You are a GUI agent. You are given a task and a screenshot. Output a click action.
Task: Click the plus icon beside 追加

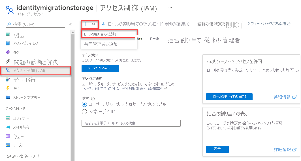pos(85,24)
